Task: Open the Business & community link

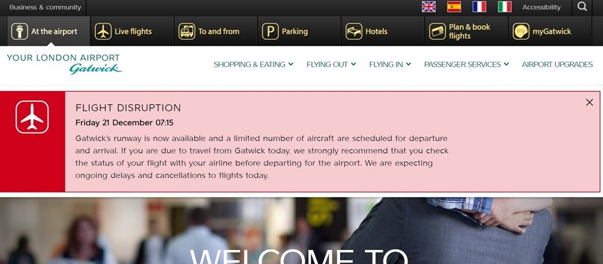Action: 45,8
